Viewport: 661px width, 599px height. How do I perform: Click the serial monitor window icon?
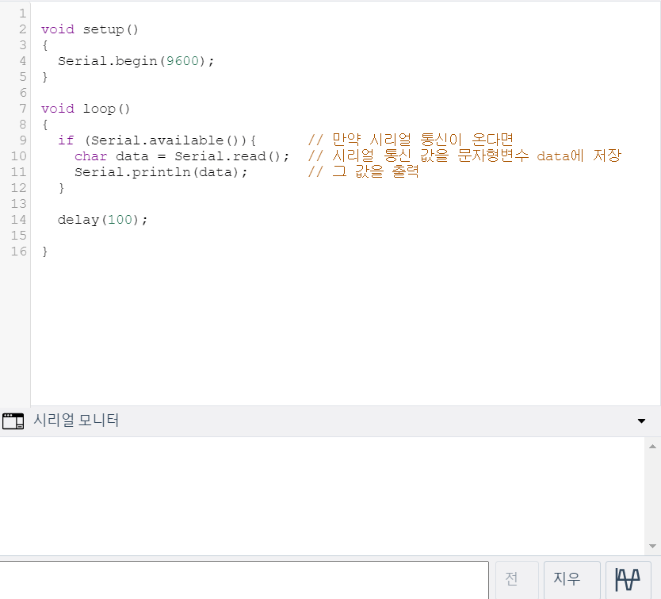click(x=13, y=421)
